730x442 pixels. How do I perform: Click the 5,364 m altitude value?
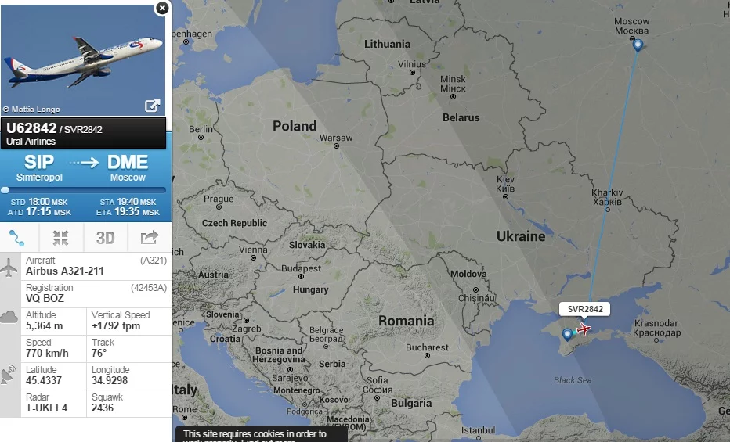44,325
